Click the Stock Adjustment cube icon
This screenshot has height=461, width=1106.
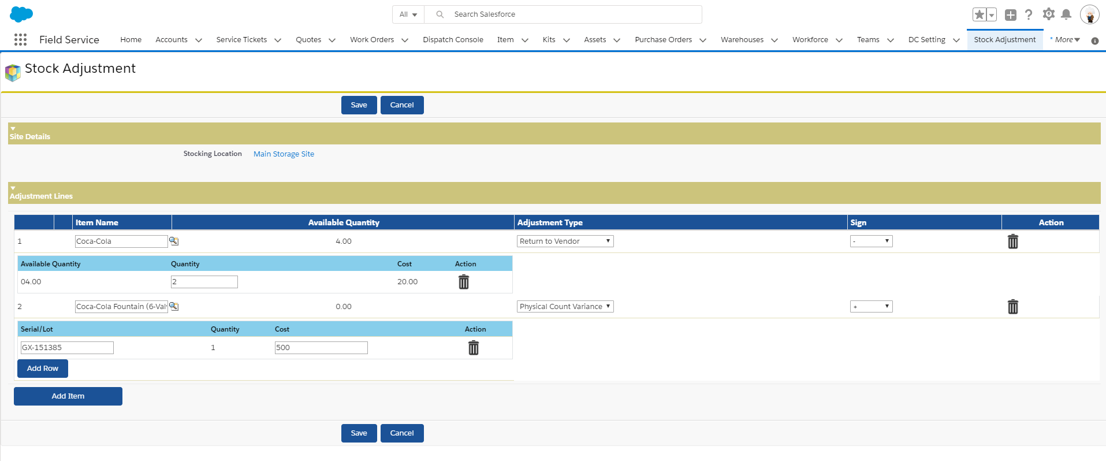click(x=13, y=72)
